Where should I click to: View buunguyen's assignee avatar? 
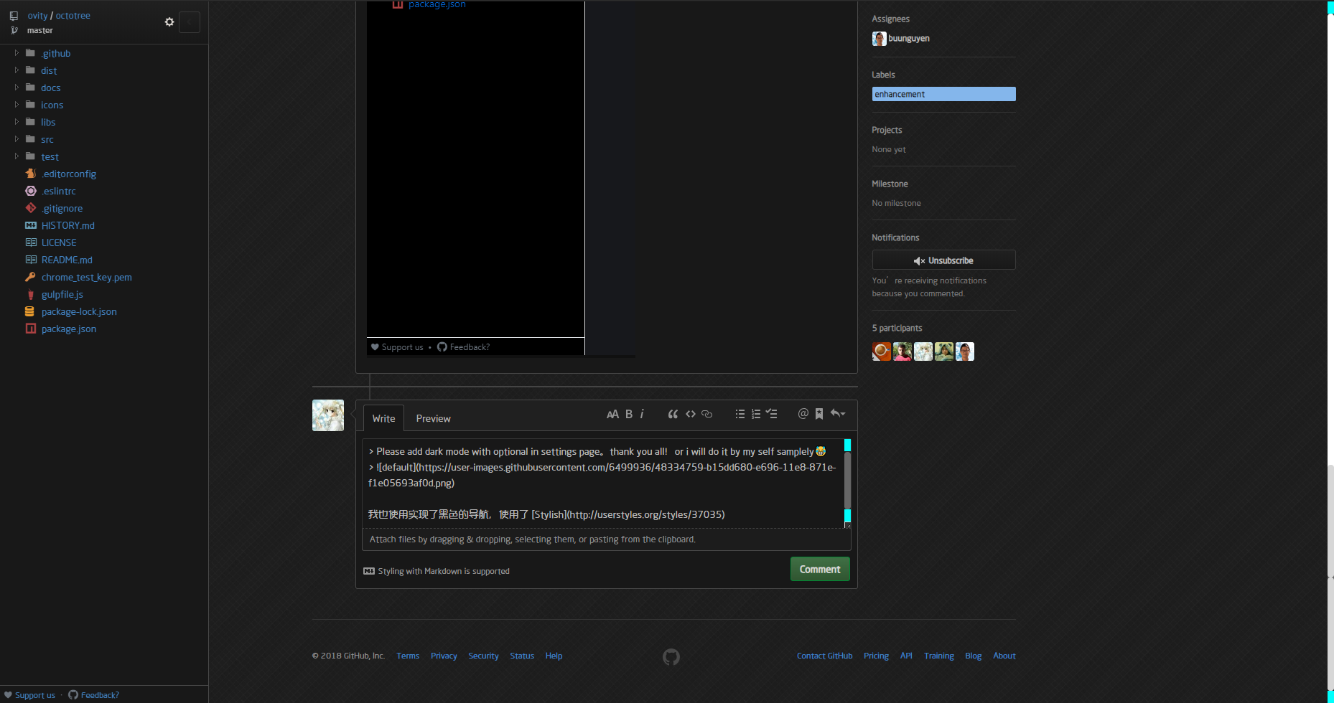click(879, 39)
